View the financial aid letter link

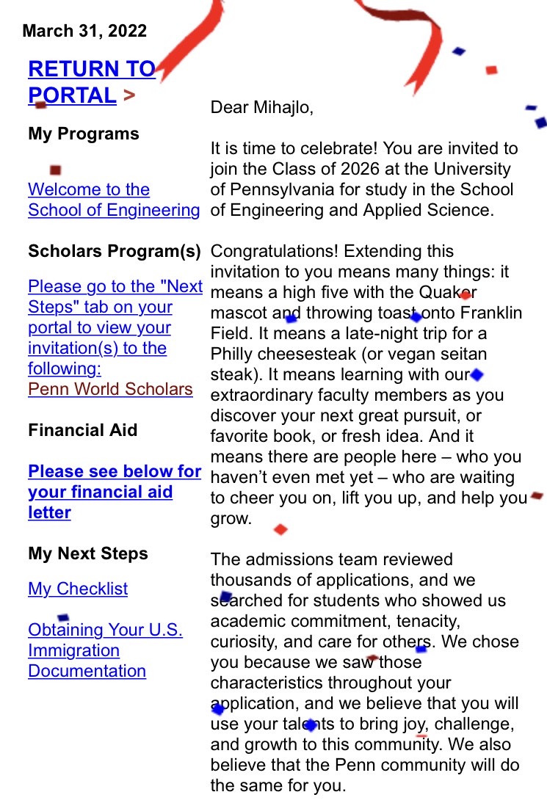tap(115, 492)
